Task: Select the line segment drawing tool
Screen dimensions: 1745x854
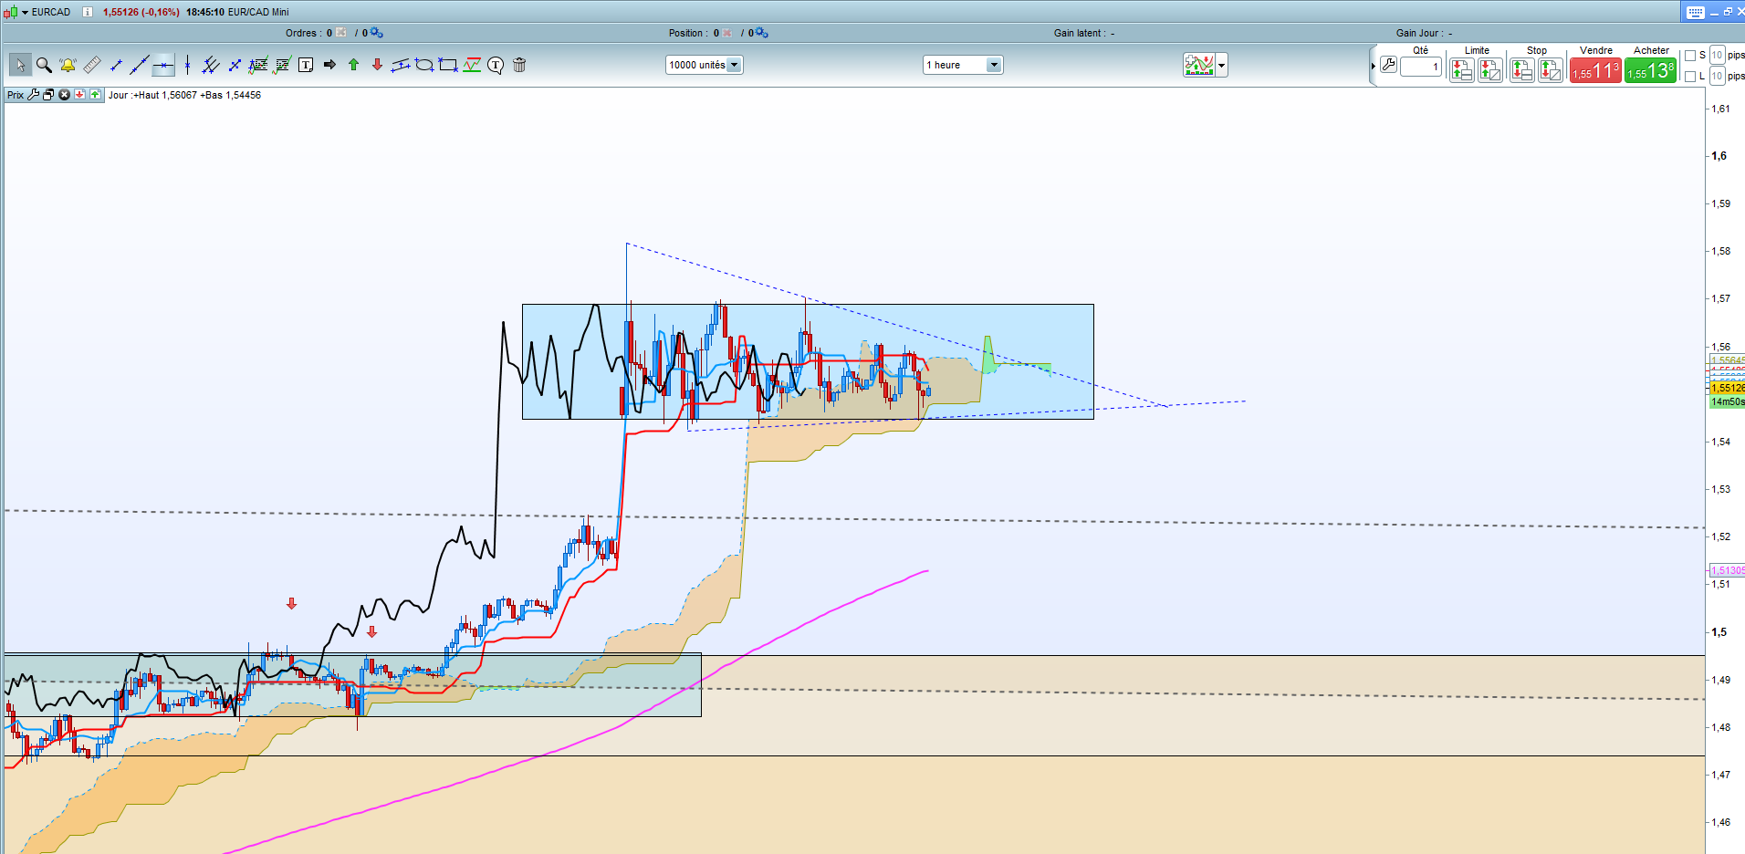Action: pos(116,65)
